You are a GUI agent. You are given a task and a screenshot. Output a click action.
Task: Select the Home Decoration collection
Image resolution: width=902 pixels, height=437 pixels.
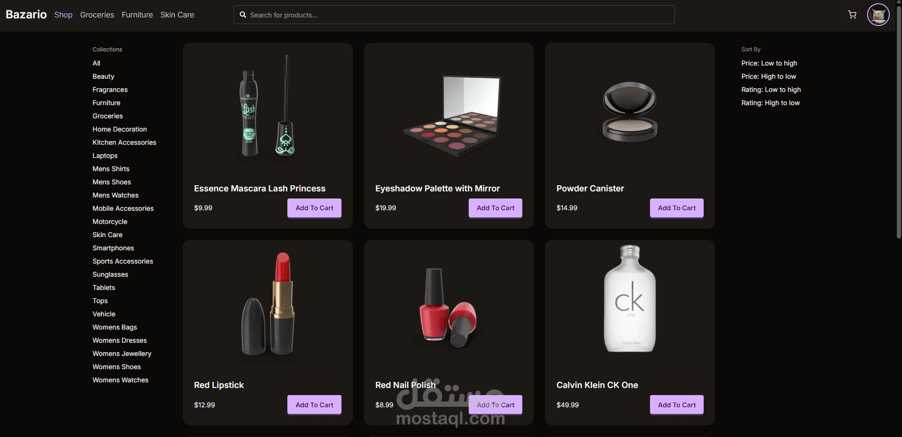[x=120, y=129]
